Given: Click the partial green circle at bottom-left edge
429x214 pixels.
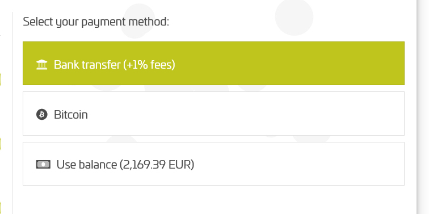Looking at the screenshot, I should pos(1,208).
